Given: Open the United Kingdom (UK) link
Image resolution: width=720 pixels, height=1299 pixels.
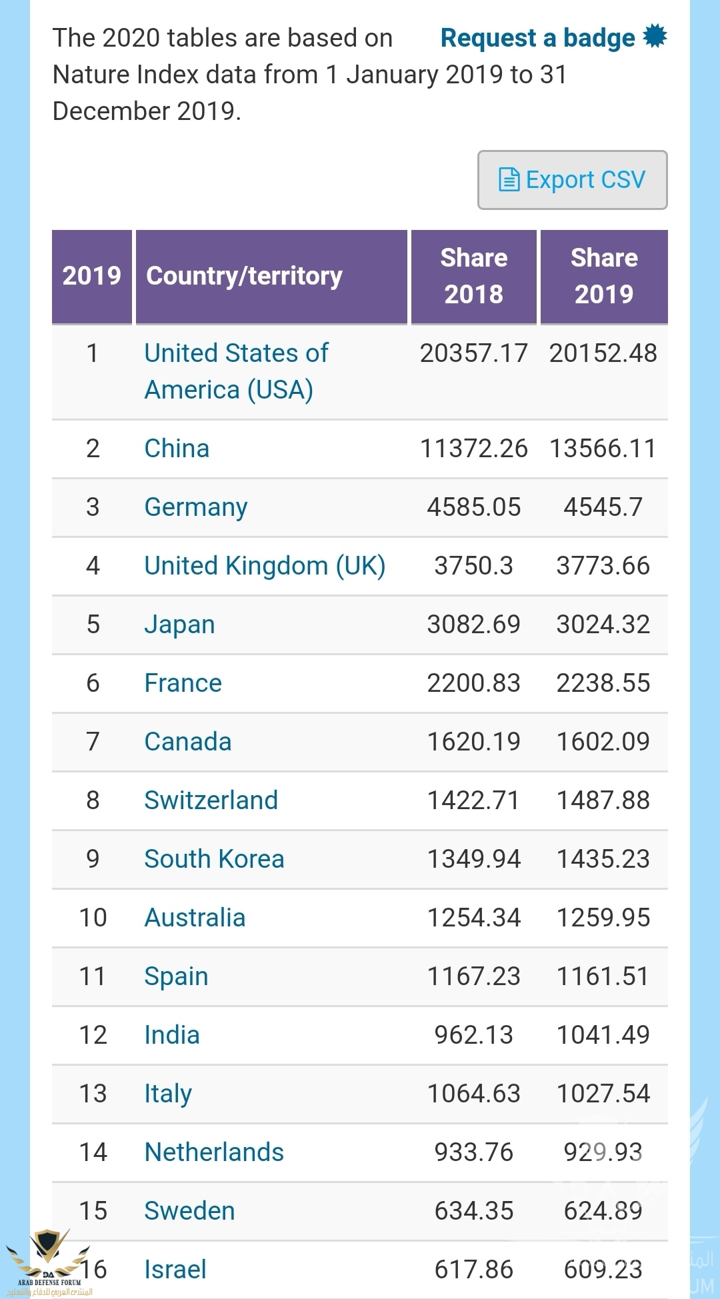Looking at the screenshot, I should click(265, 566).
